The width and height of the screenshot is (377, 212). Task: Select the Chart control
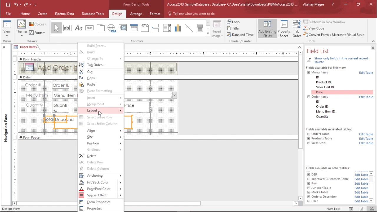point(178,28)
